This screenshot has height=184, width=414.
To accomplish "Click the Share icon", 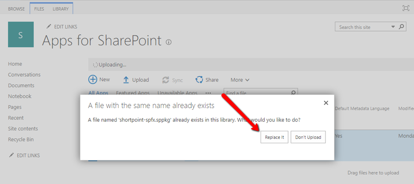I will [199, 80].
